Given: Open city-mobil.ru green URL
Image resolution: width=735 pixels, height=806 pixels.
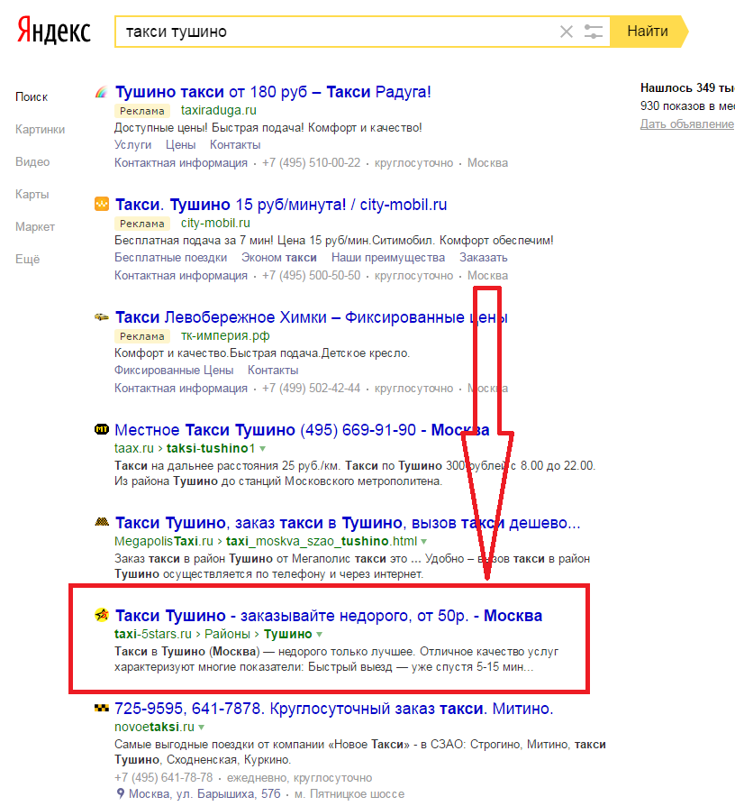Looking at the screenshot, I should (x=215, y=223).
